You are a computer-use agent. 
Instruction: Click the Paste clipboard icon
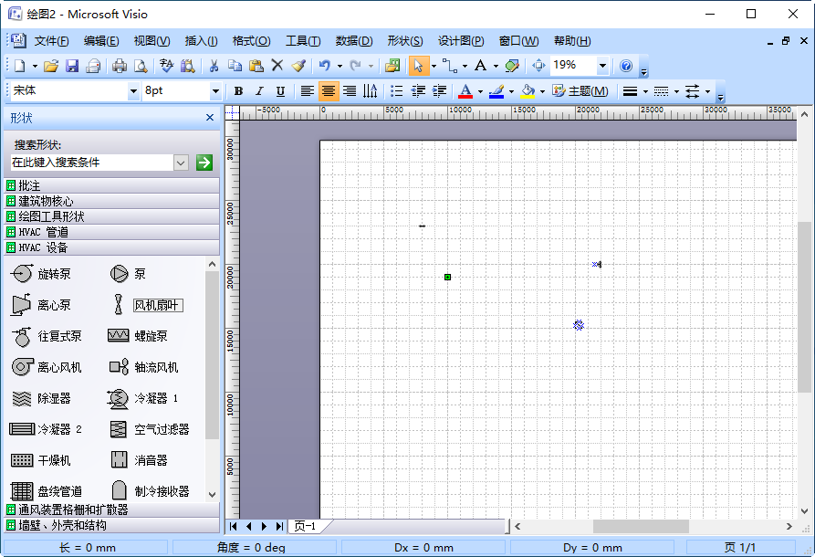tap(256, 66)
